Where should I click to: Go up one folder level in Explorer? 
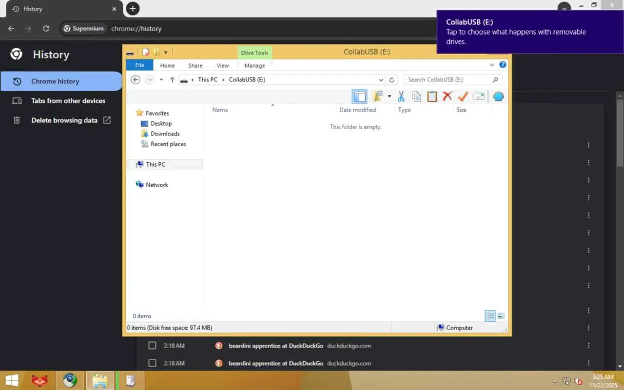pos(172,80)
